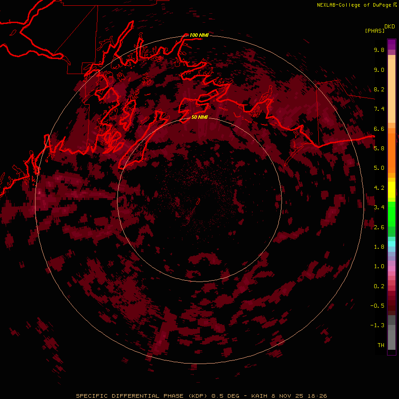
Task: Click the 9.0 value on the color scale
Action: 379,70
